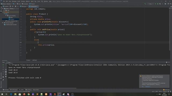Click the Search Everywhere magnifier icon
Screen dimensions: 172x96
point(171,4)
